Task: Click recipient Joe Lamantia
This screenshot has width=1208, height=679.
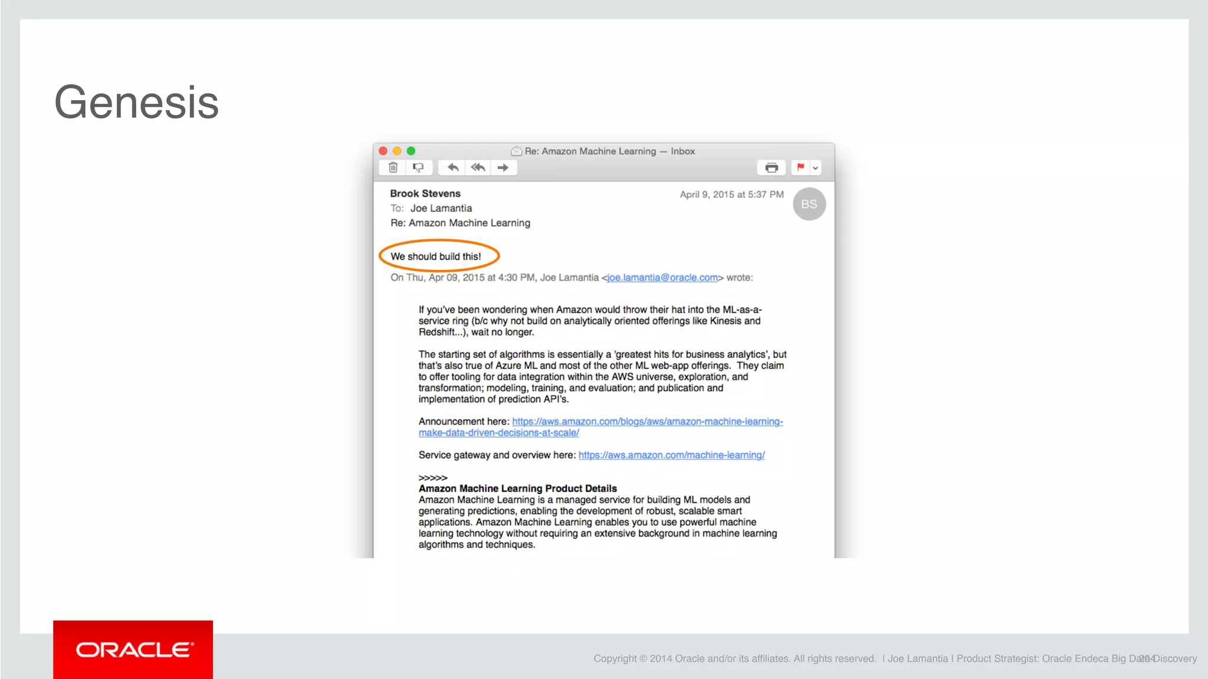Action: (441, 208)
